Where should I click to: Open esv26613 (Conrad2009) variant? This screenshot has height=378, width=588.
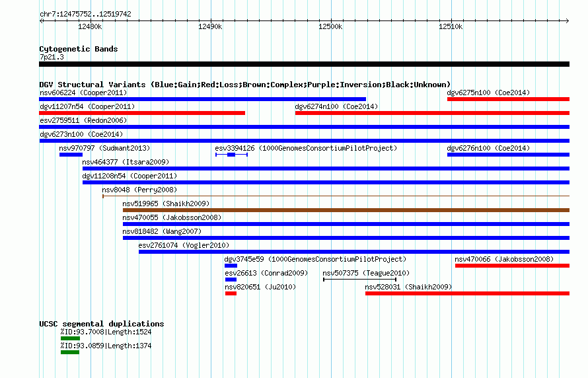[x=266, y=273]
